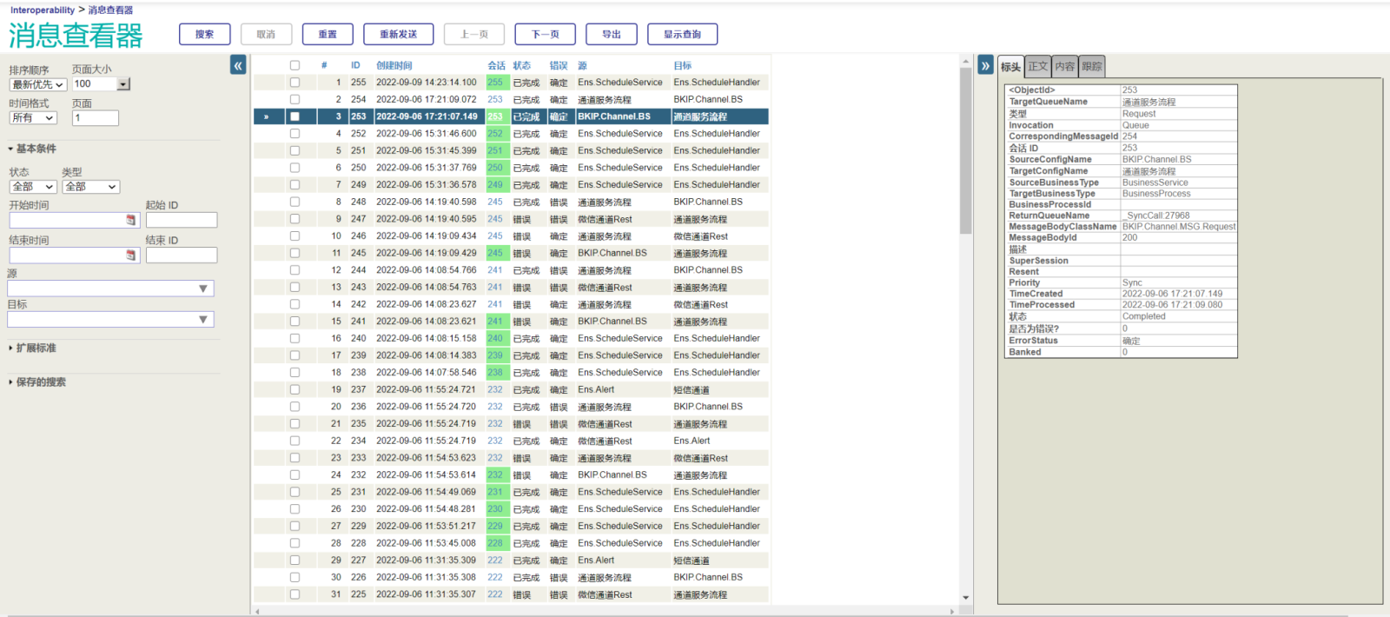
Task: Collapse the left search panel with the « icon
Action: (238, 65)
